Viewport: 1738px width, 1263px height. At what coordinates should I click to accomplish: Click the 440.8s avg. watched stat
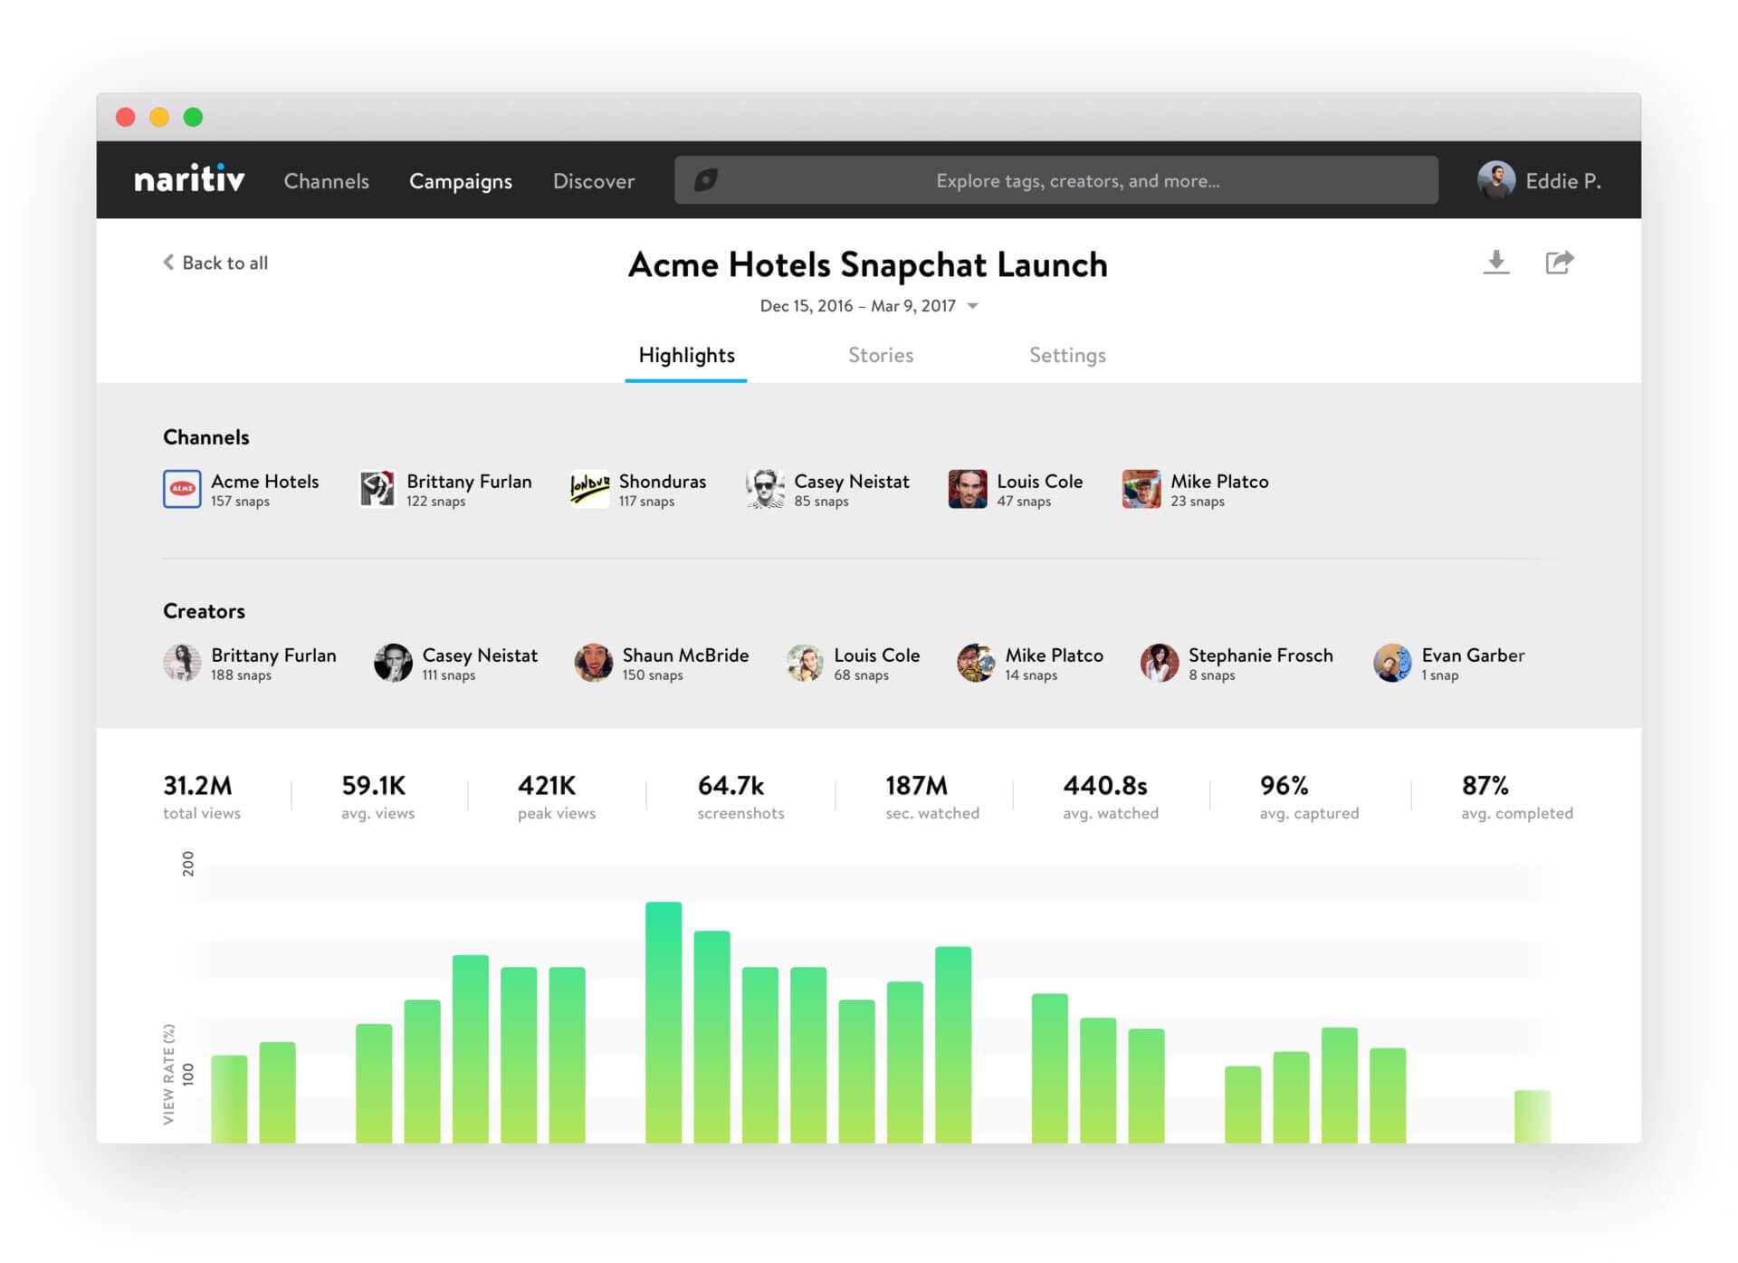click(1111, 797)
